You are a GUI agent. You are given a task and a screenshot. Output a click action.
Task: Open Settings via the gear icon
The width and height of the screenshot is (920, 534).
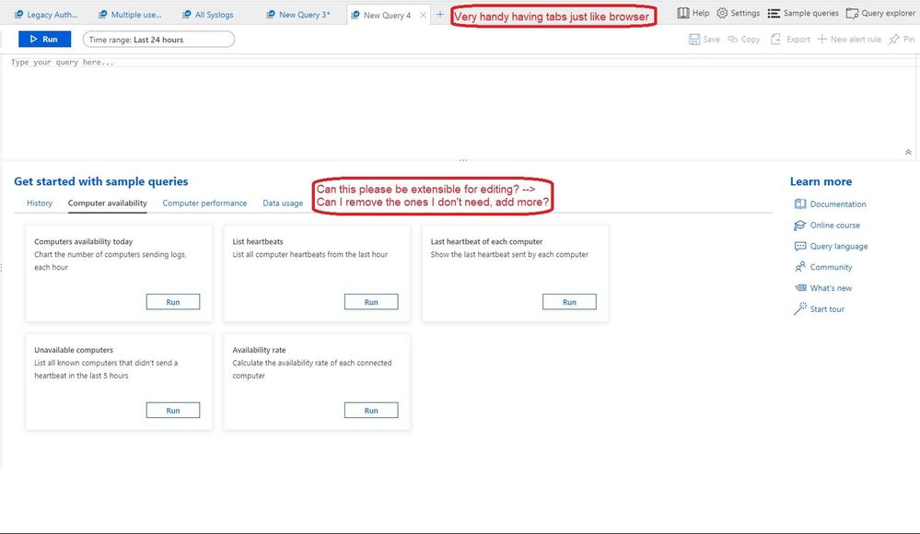[724, 13]
